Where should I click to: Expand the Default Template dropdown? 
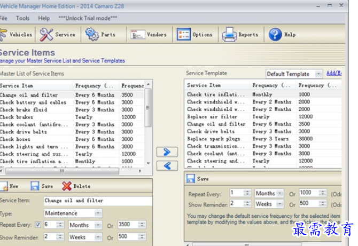tap(318, 74)
